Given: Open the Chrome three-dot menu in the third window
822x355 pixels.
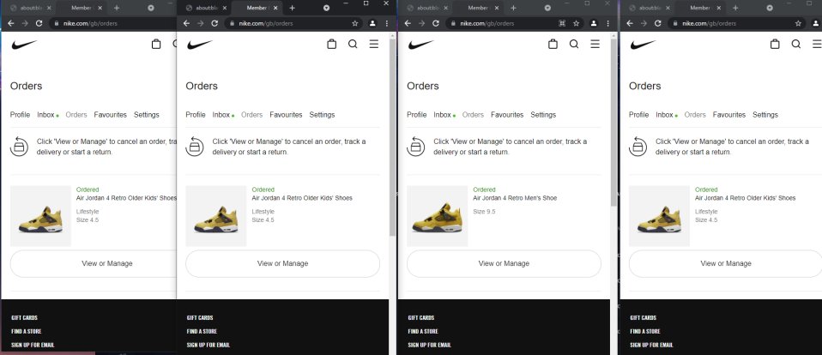Looking at the screenshot, I should point(607,23).
